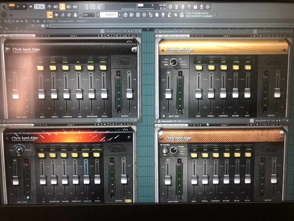Open Setup A preset menu in Bass plugin
The image size is (294, 221).
[x=73, y=36]
